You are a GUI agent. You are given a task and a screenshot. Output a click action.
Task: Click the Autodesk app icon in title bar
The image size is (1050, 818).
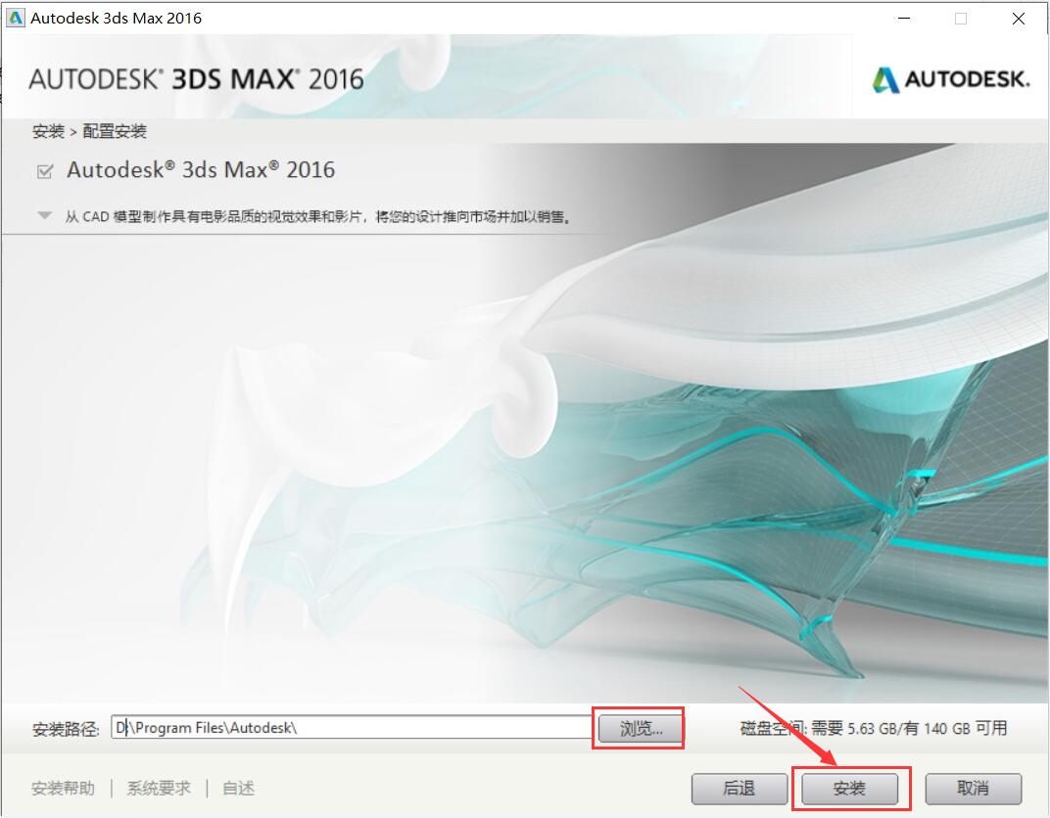tap(16, 18)
